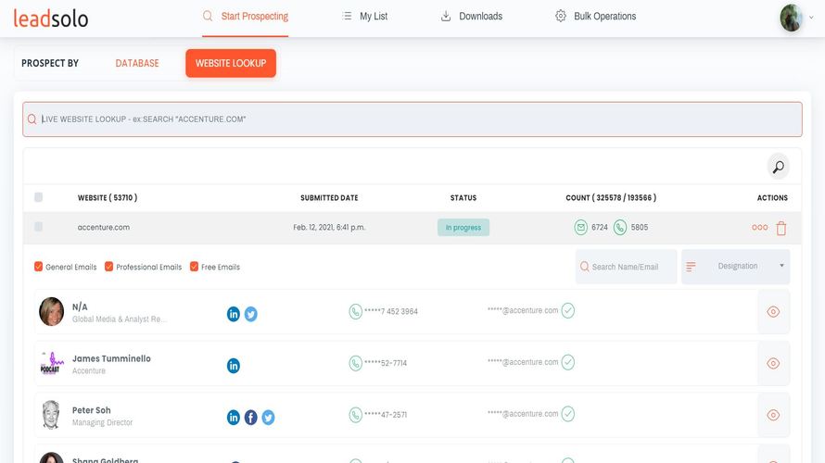Click Peter Soh's avatar

point(51,415)
